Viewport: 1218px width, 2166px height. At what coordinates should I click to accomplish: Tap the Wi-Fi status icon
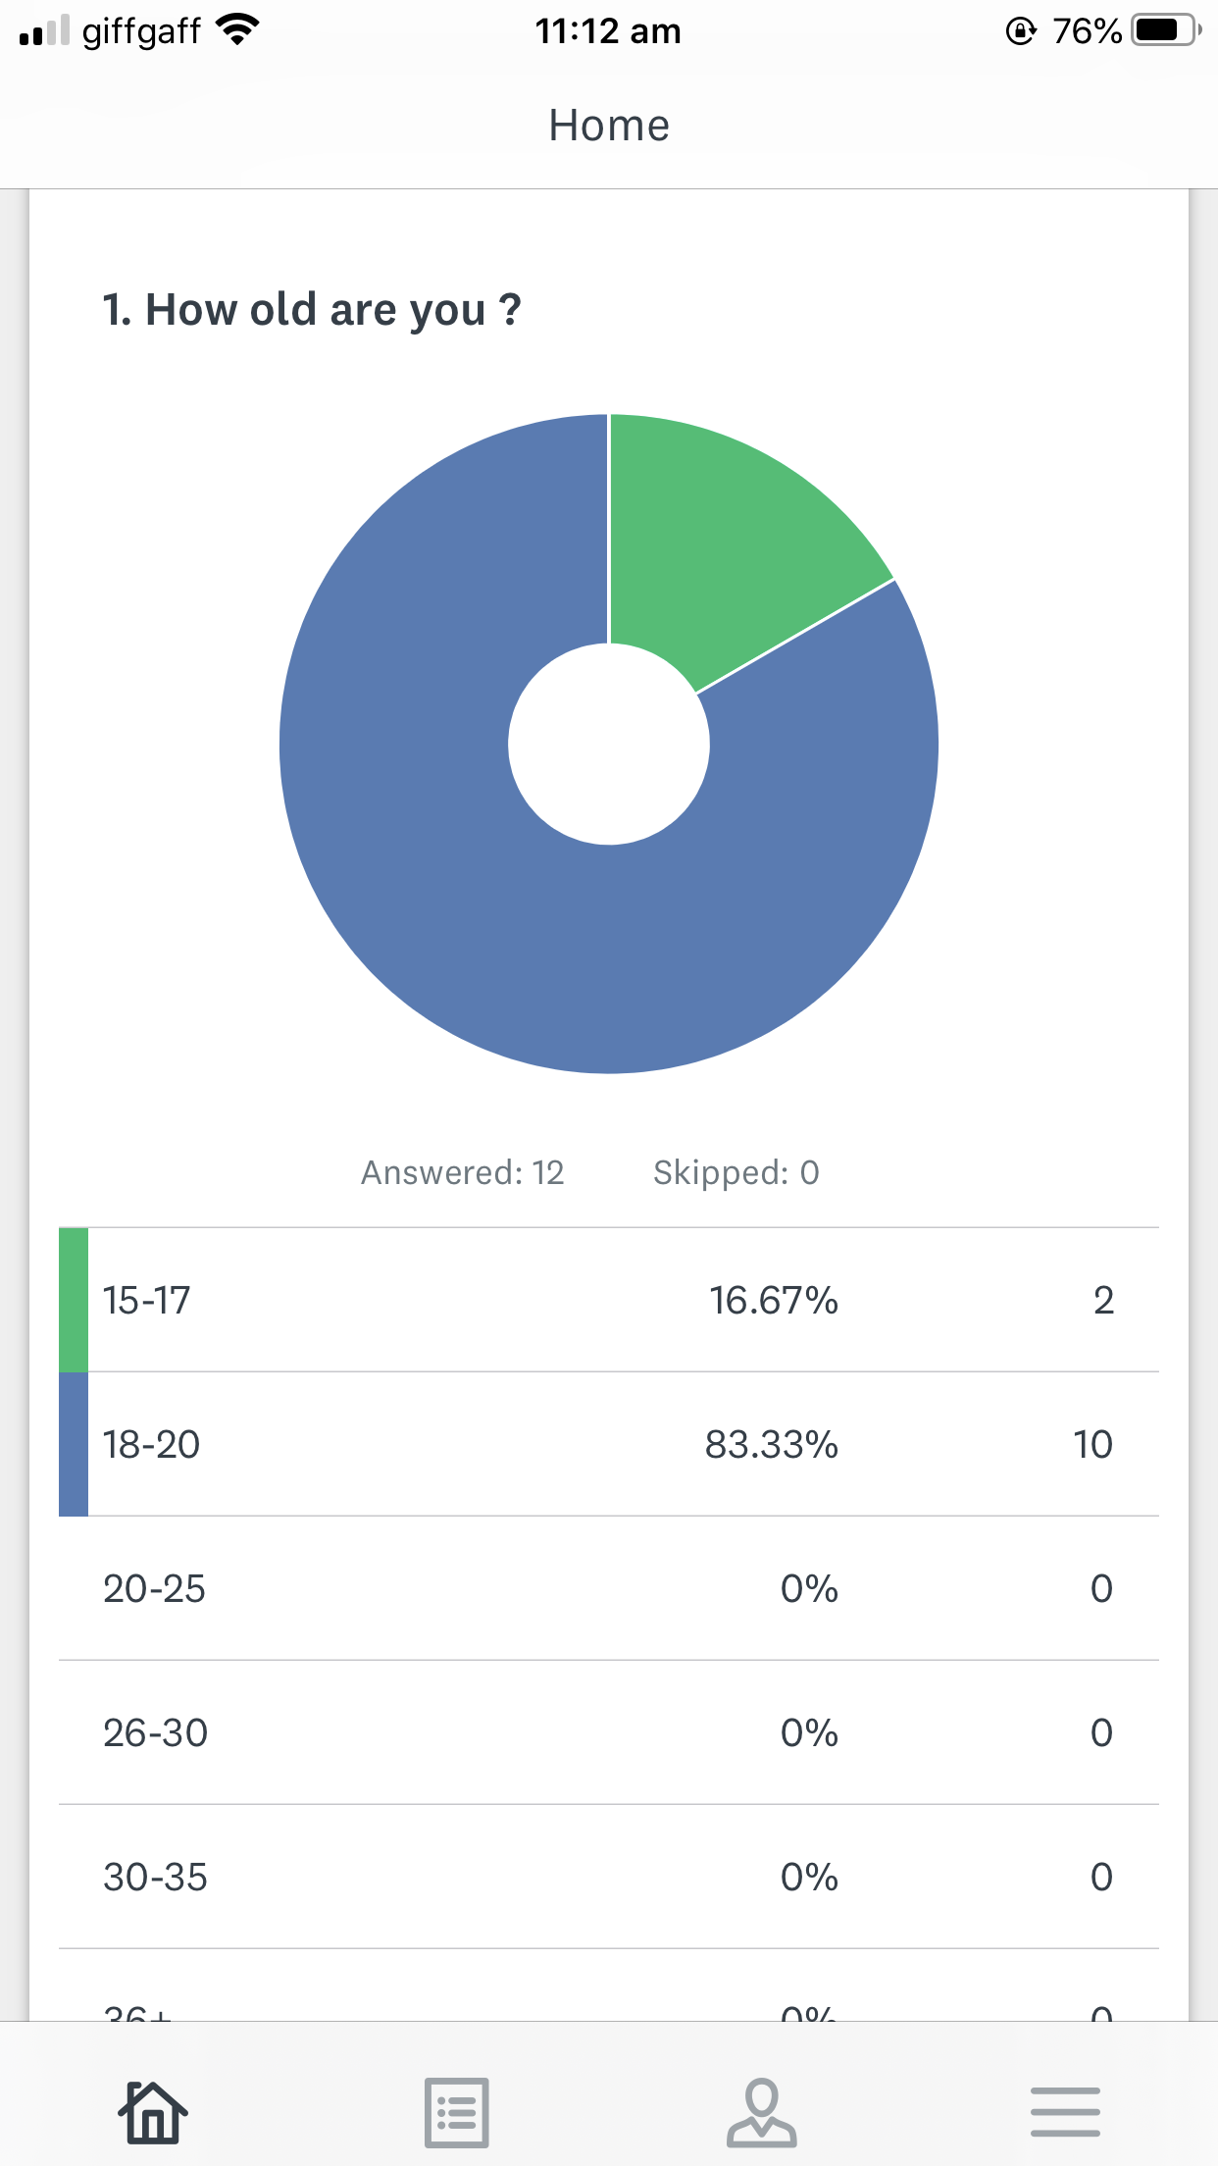coord(236,30)
